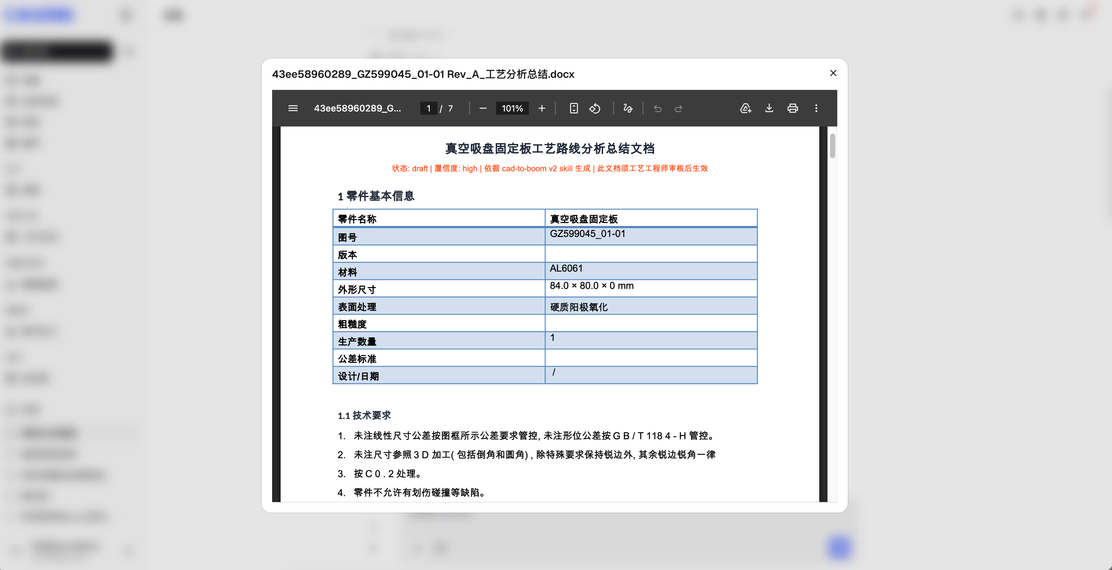Click the 101% zoom level field
This screenshot has height=570, width=1112.
point(513,108)
